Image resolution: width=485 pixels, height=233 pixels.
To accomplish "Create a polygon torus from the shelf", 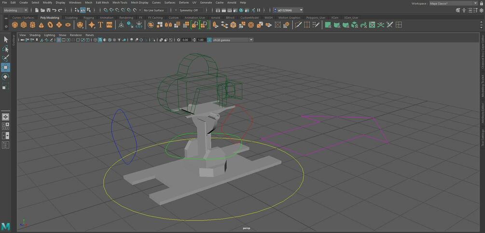I will (50, 25).
